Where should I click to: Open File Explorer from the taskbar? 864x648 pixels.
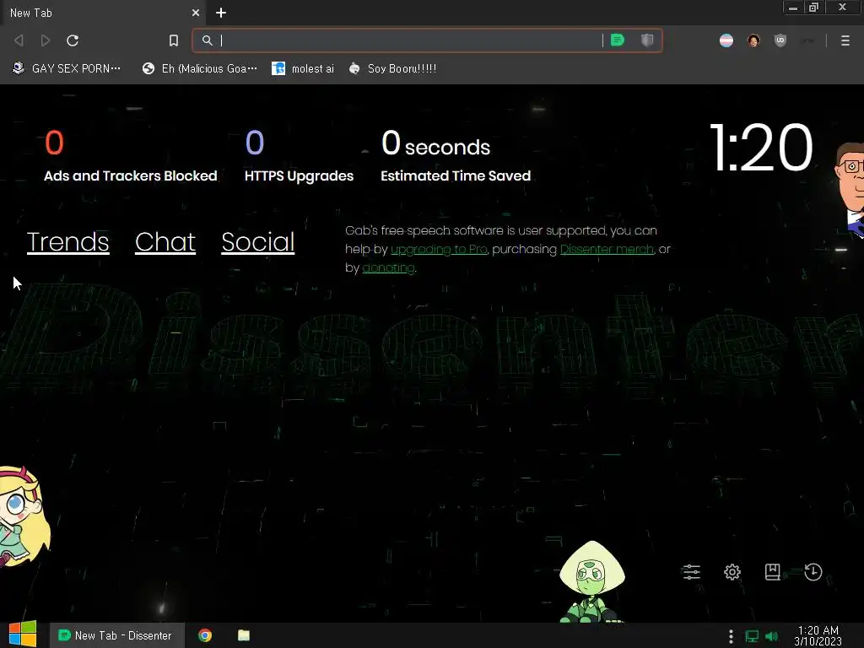click(244, 635)
